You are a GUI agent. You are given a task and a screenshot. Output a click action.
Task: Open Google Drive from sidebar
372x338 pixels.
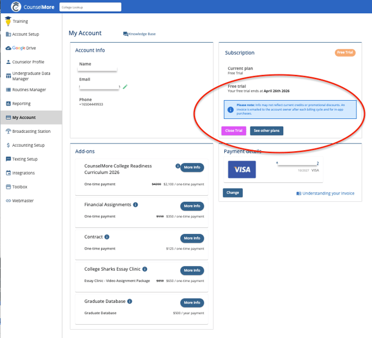(x=23, y=48)
